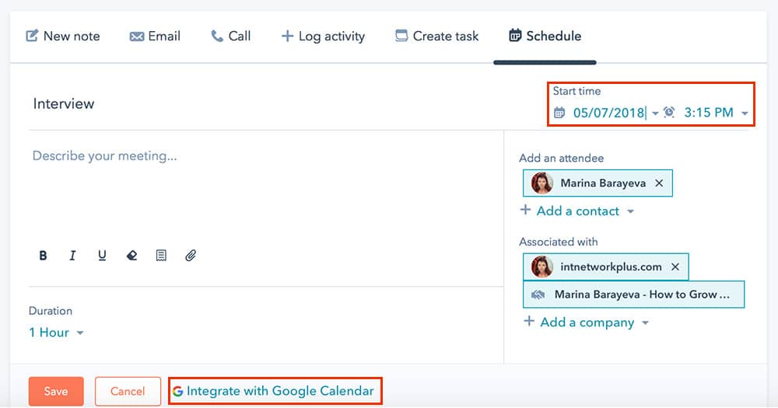The height and width of the screenshot is (408, 778).
Task: Toggle underline text formatting
Action: coord(102,255)
